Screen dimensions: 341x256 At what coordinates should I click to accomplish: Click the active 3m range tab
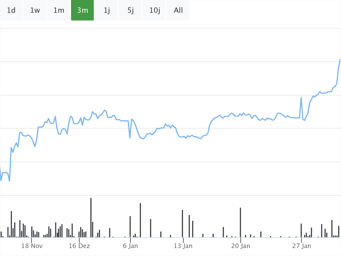point(82,11)
